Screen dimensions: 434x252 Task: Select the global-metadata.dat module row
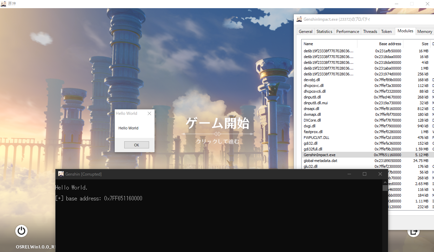coord(368,161)
